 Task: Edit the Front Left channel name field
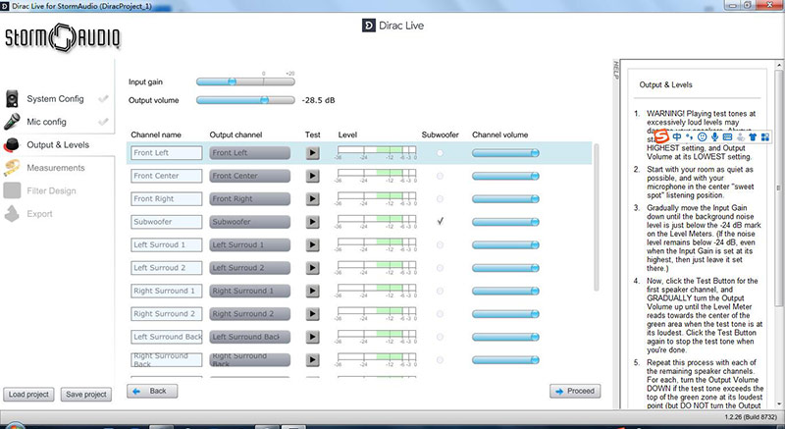[167, 153]
